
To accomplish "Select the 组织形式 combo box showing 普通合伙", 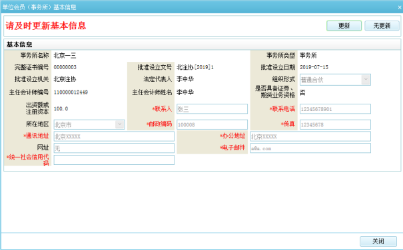I will point(335,80).
